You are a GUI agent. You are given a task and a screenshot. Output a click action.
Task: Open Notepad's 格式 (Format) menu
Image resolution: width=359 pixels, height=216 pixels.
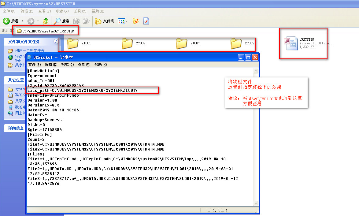click(67, 65)
